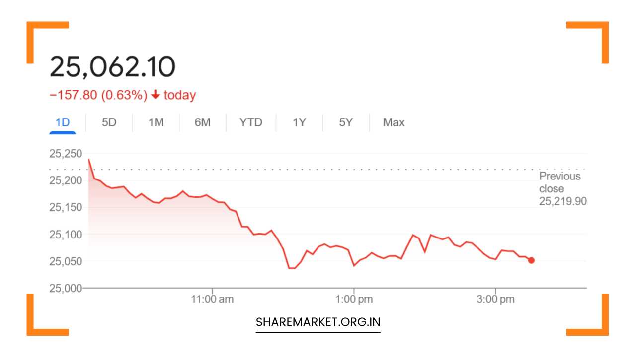Select the 1Y chart tab
Viewport: 636px width, 357px height.
tap(299, 122)
